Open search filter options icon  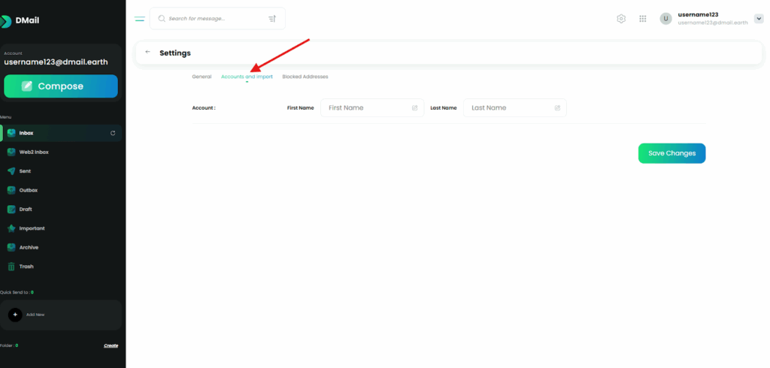tap(271, 19)
